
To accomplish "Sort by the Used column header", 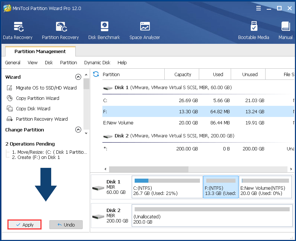I will click(x=215, y=75).
